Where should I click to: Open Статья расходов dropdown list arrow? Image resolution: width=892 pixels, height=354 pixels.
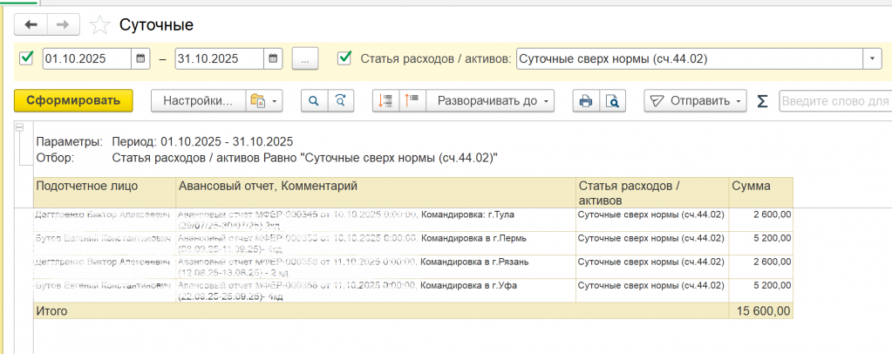[872, 58]
